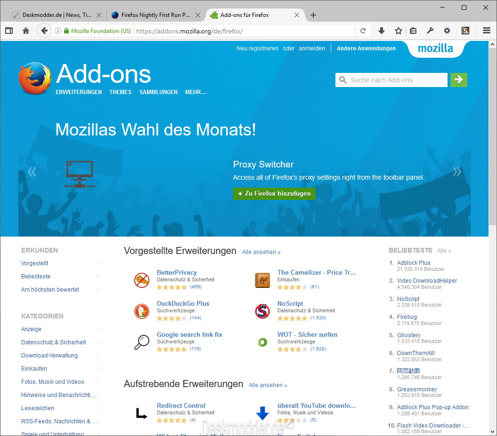Open Proxy Switcher promo title
This screenshot has width=497, height=436.
coord(263,164)
